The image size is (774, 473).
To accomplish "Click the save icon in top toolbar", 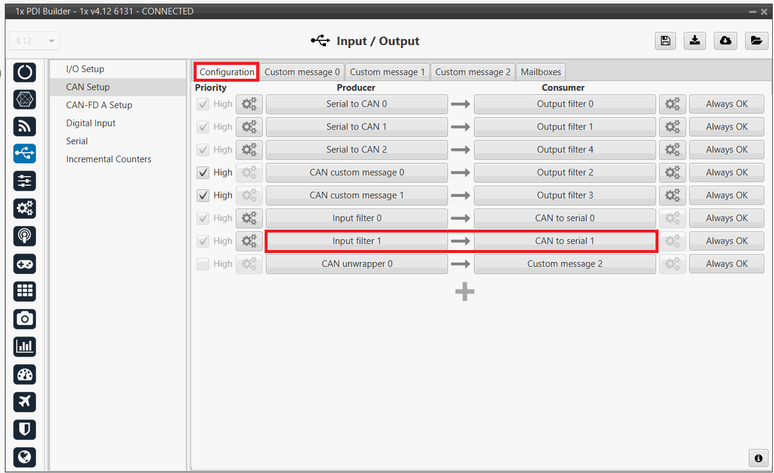I will (665, 41).
